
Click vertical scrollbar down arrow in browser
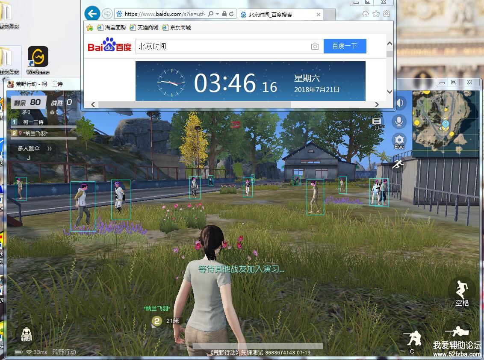390,91
